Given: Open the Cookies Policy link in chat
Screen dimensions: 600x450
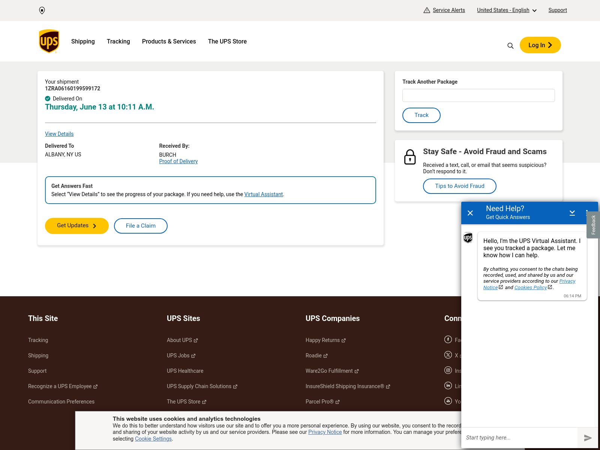Looking at the screenshot, I should point(531,288).
